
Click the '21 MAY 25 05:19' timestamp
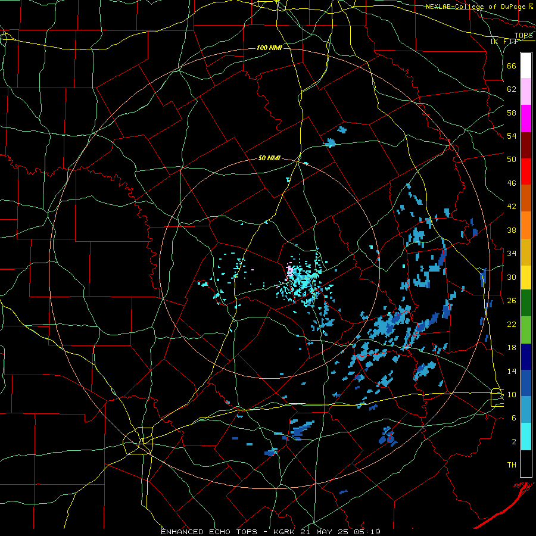tap(341, 532)
